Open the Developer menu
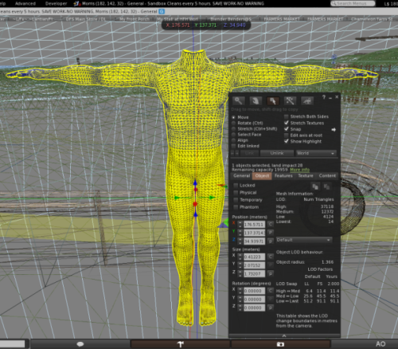 [x=56, y=3]
